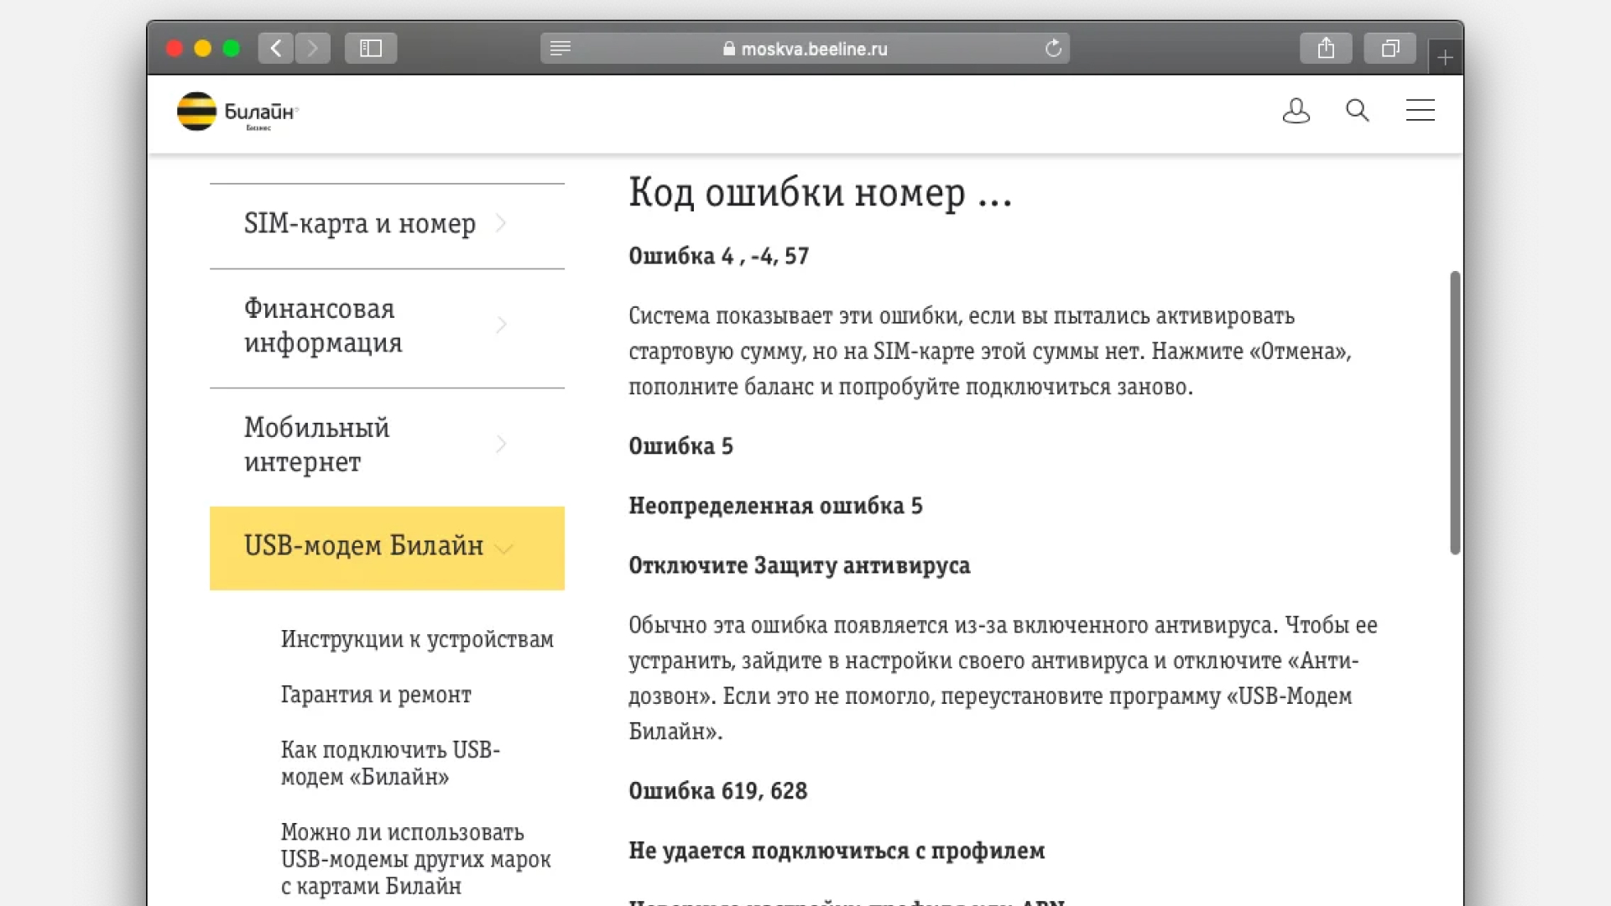
Task: Click the text Не удается подключиться с профилем
Action: coord(837,851)
